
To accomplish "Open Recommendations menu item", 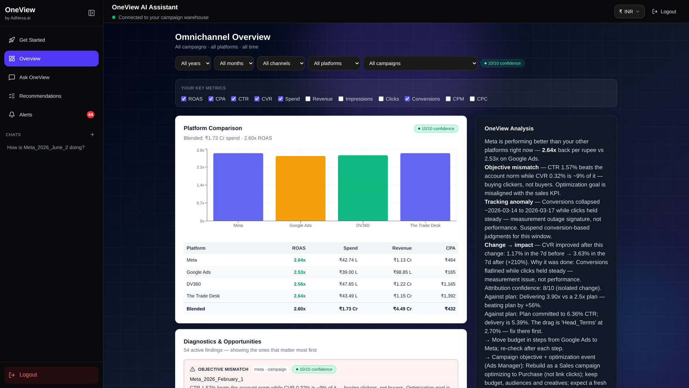I will click(51, 96).
